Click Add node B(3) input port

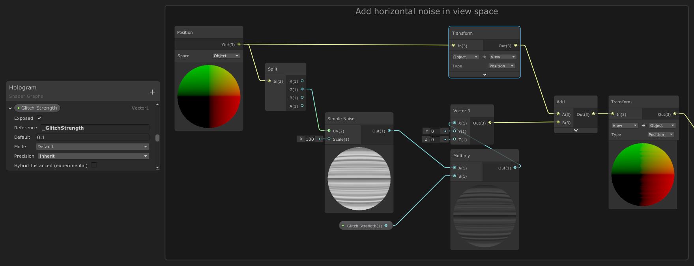[558, 122]
